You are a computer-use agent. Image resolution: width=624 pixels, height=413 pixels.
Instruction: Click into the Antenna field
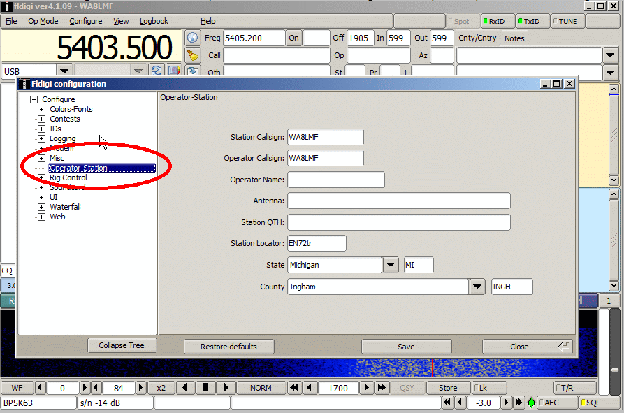click(399, 201)
